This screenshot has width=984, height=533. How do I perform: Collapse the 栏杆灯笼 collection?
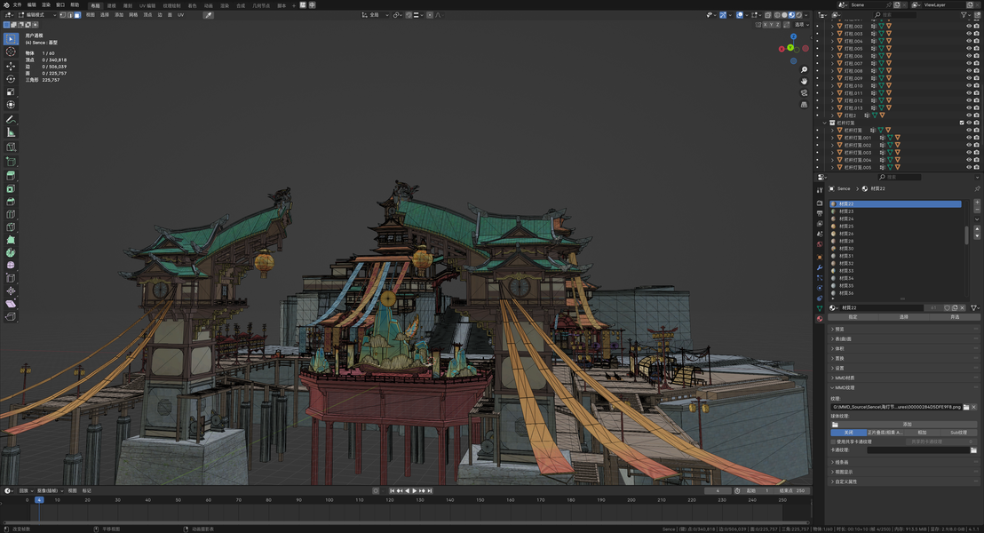pyautogui.click(x=825, y=123)
